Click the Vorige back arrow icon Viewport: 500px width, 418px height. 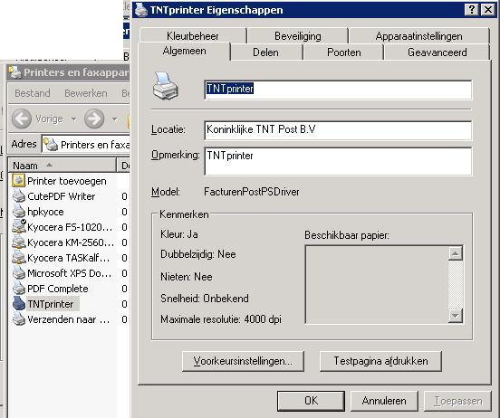click(22, 119)
